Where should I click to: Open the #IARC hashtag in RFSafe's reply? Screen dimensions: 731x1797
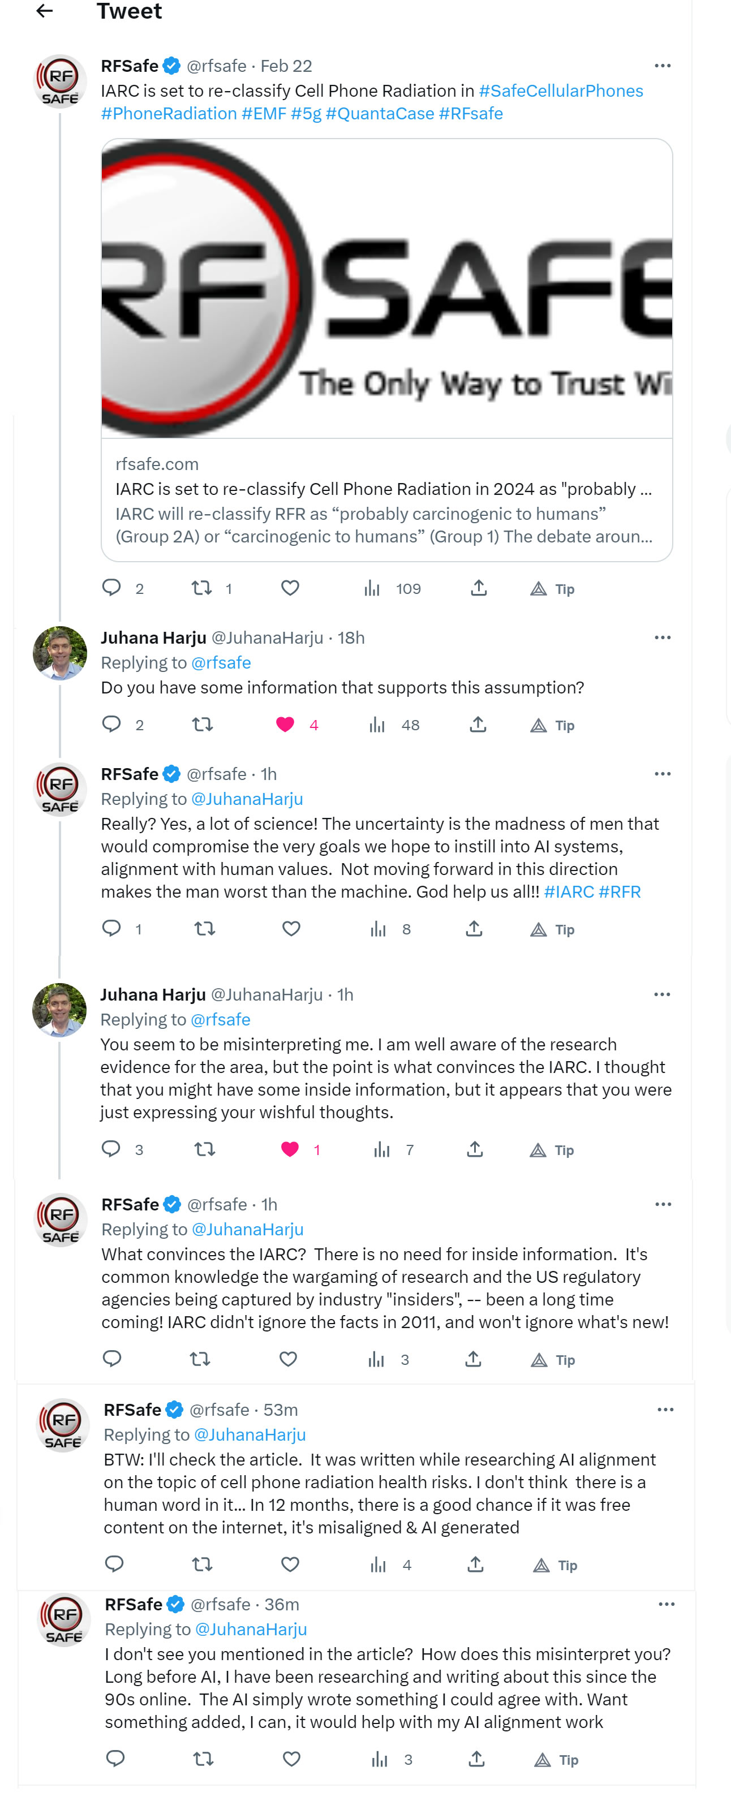pyautogui.click(x=569, y=891)
